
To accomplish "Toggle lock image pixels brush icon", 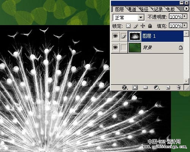I will [x=136, y=26].
